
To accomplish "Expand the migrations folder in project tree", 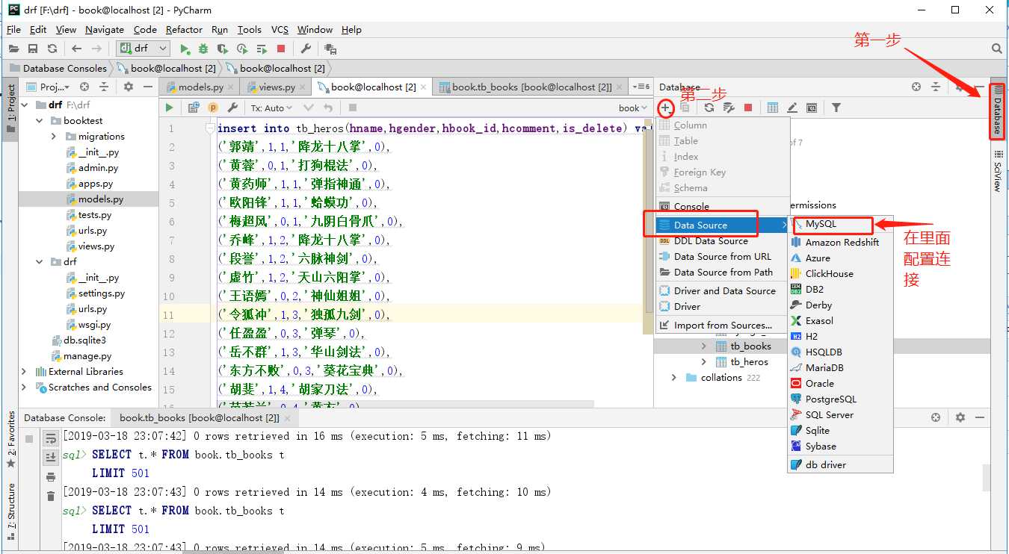I will click(54, 137).
